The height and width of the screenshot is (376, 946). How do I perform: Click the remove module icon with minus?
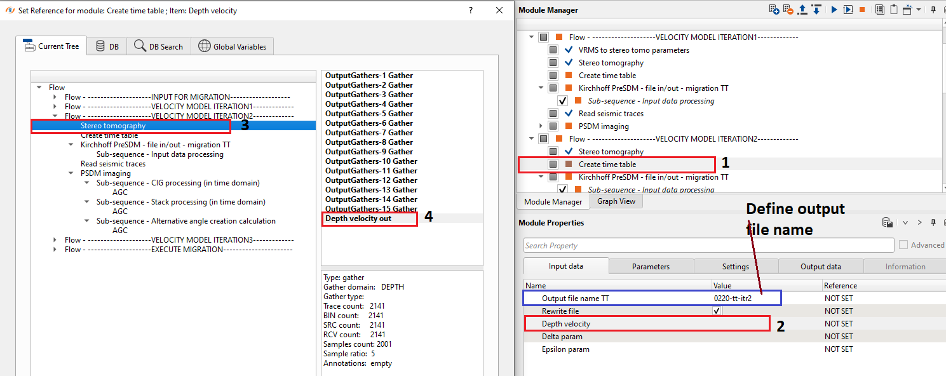click(788, 10)
